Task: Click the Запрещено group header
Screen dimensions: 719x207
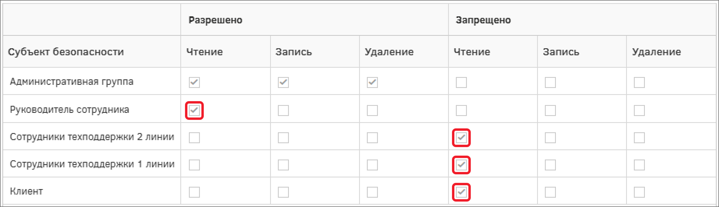Action: 483,20
